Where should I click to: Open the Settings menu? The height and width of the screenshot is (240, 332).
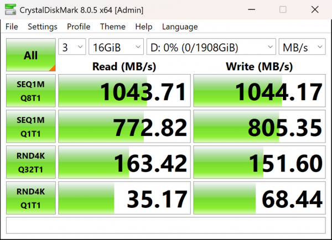43,27
